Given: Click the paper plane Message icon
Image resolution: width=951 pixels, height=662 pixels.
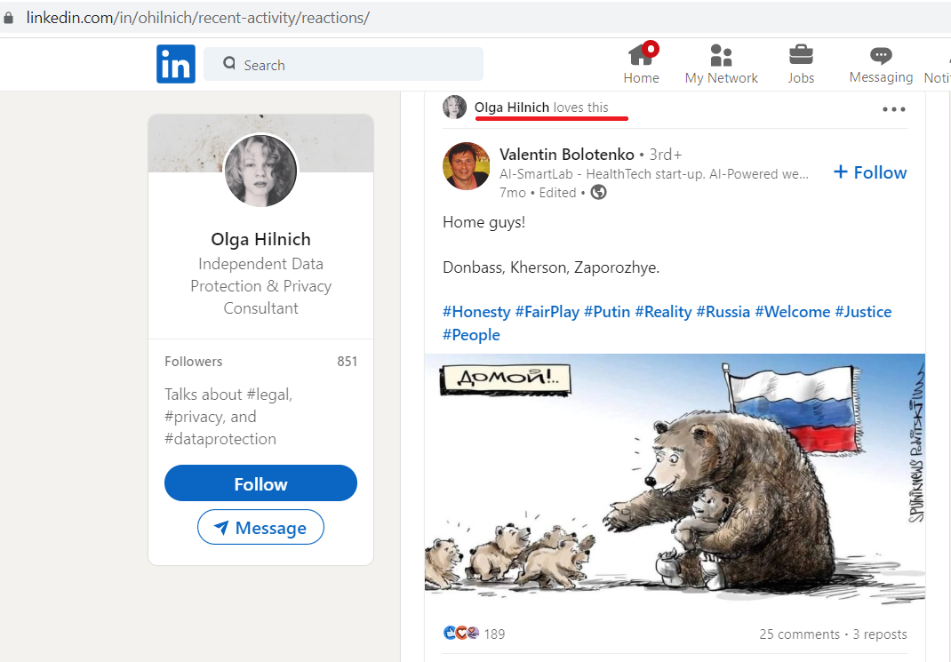Looking at the screenshot, I should click(x=221, y=528).
